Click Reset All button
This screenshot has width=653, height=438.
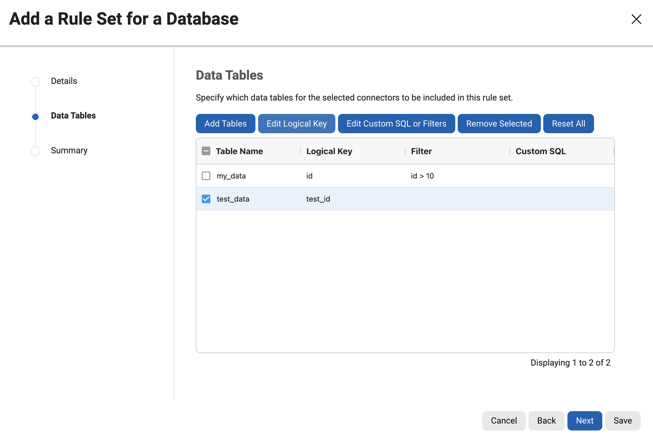[x=568, y=124]
